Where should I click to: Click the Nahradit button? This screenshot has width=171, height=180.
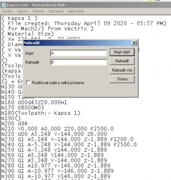(x=122, y=61)
